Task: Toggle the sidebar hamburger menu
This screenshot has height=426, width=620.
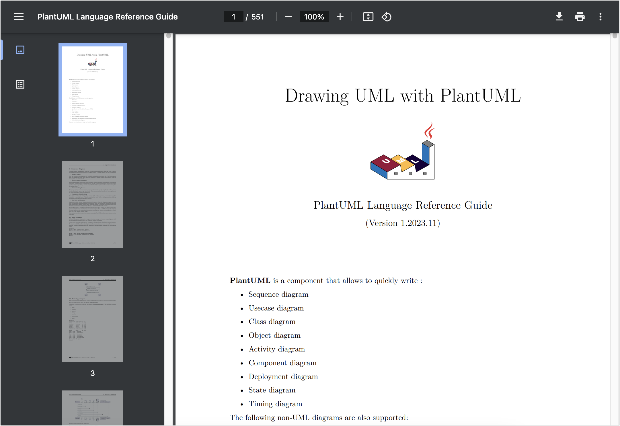Action: (x=19, y=17)
